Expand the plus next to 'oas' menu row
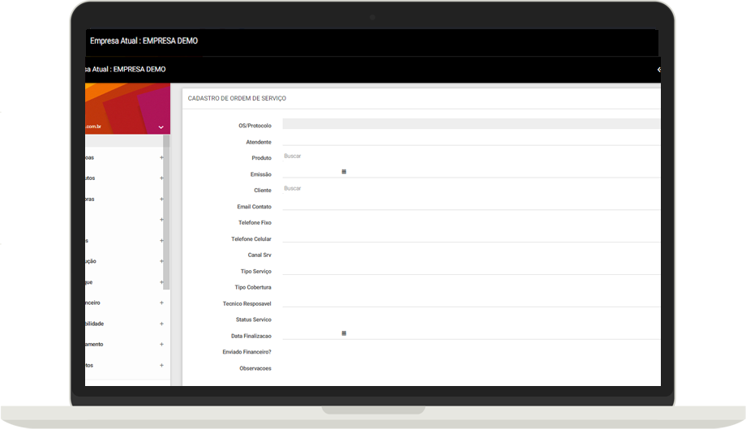Image resolution: width=746 pixels, height=429 pixels. click(x=161, y=157)
